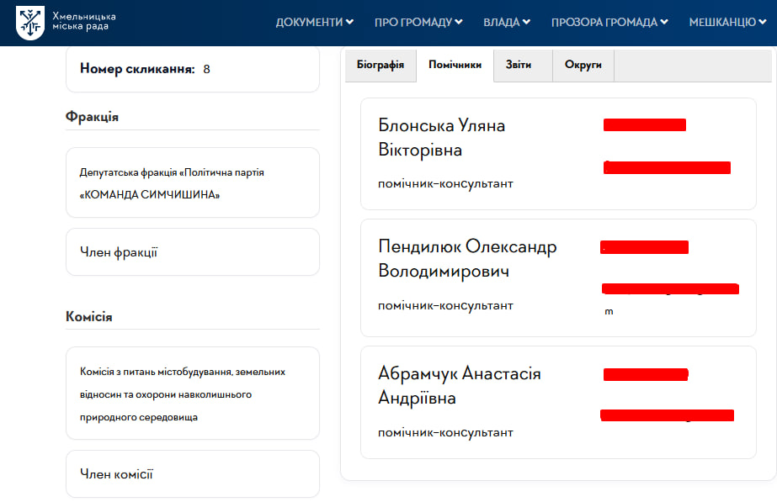Expand the МЕШКАНЦЮ menu
Image resolution: width=777 pixels, height=502 pixels.
click(x=727, y=22)
